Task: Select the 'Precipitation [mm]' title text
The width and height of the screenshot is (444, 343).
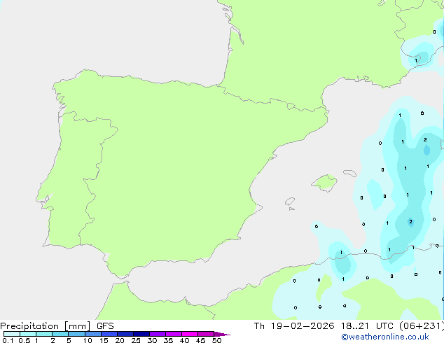Action: point(46,326)
